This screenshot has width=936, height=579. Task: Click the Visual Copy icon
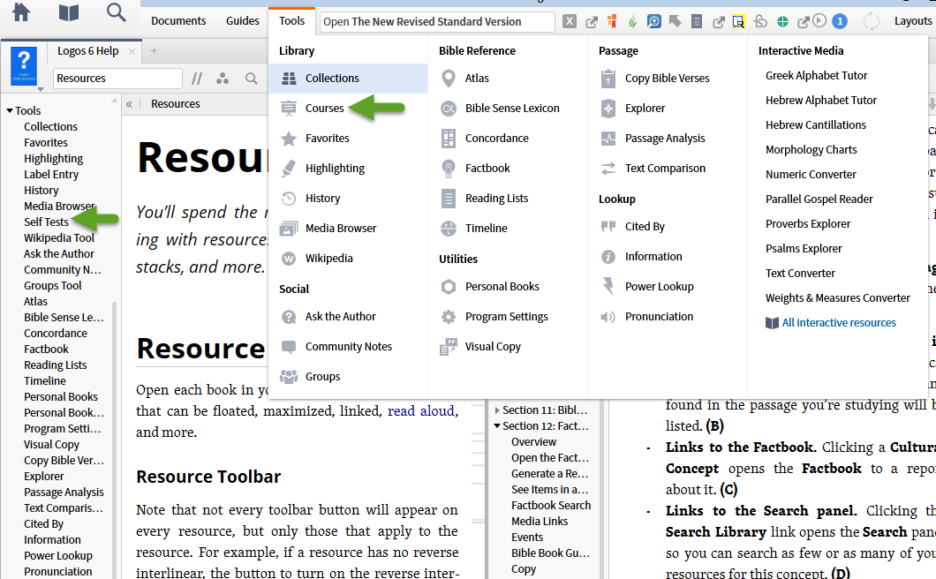(x=449, y=347)
